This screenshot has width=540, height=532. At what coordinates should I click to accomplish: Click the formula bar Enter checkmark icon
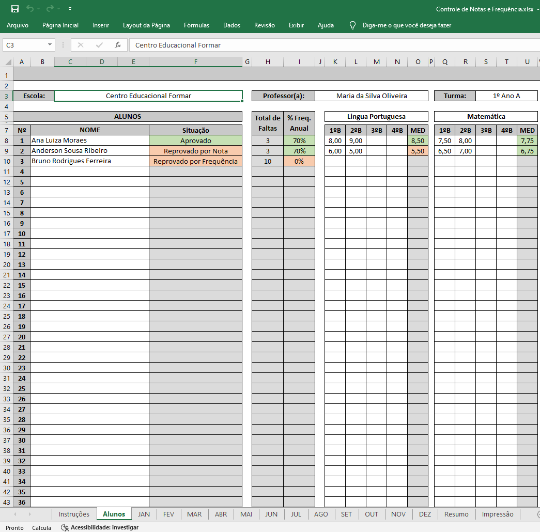99,45
